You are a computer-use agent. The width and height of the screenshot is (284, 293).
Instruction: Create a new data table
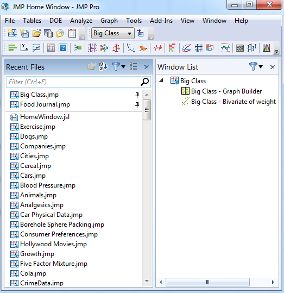click(12, 33)
